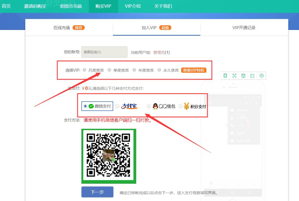Open 关于我们 in the top navigation
This screenshot has width=299, height=201.
point(163,6)
